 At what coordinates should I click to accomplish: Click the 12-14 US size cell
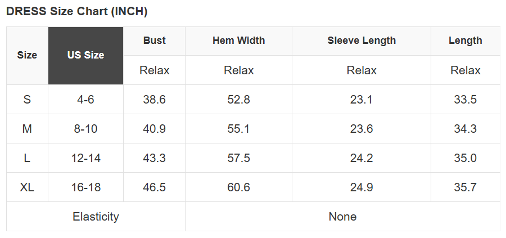(x=85, y=158)
